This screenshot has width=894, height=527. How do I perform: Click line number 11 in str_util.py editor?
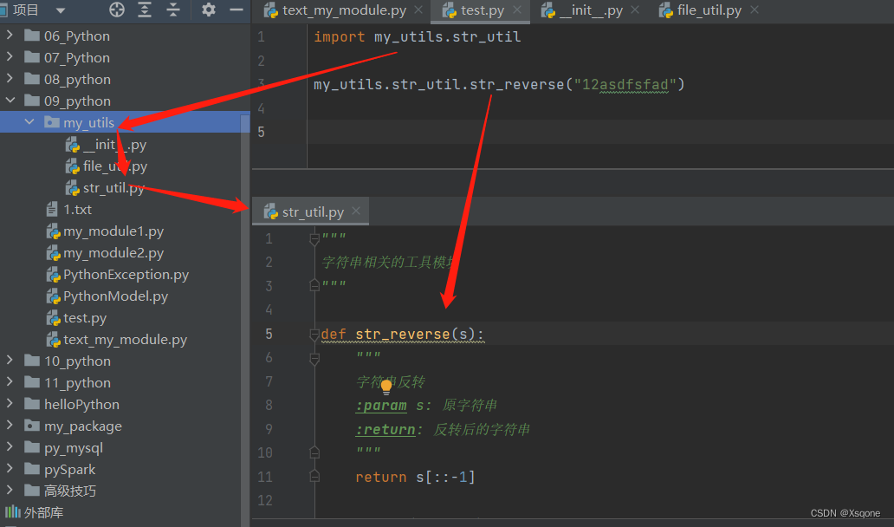click(x=265, y=477)
